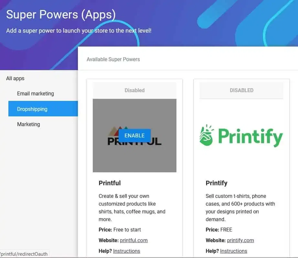Click the Super Powers (Apps) page heading
This screenshot has width=298, height=258.
(x=61, y=15)
